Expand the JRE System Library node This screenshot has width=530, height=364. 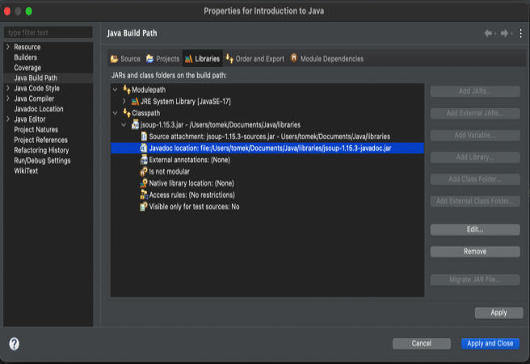point(124,102)
